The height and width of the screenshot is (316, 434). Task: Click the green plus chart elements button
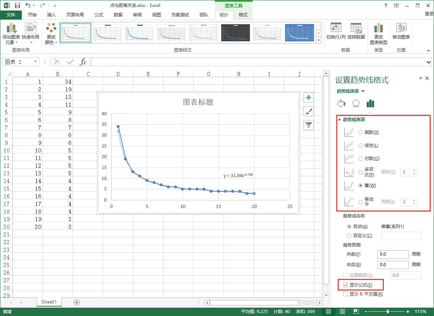[308, 97]
